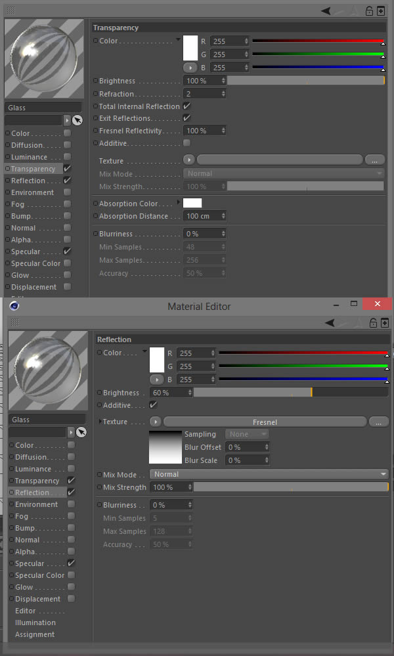
Task: Click glass sphere preview in Reflection panel
Action: [x=48, y=370]
